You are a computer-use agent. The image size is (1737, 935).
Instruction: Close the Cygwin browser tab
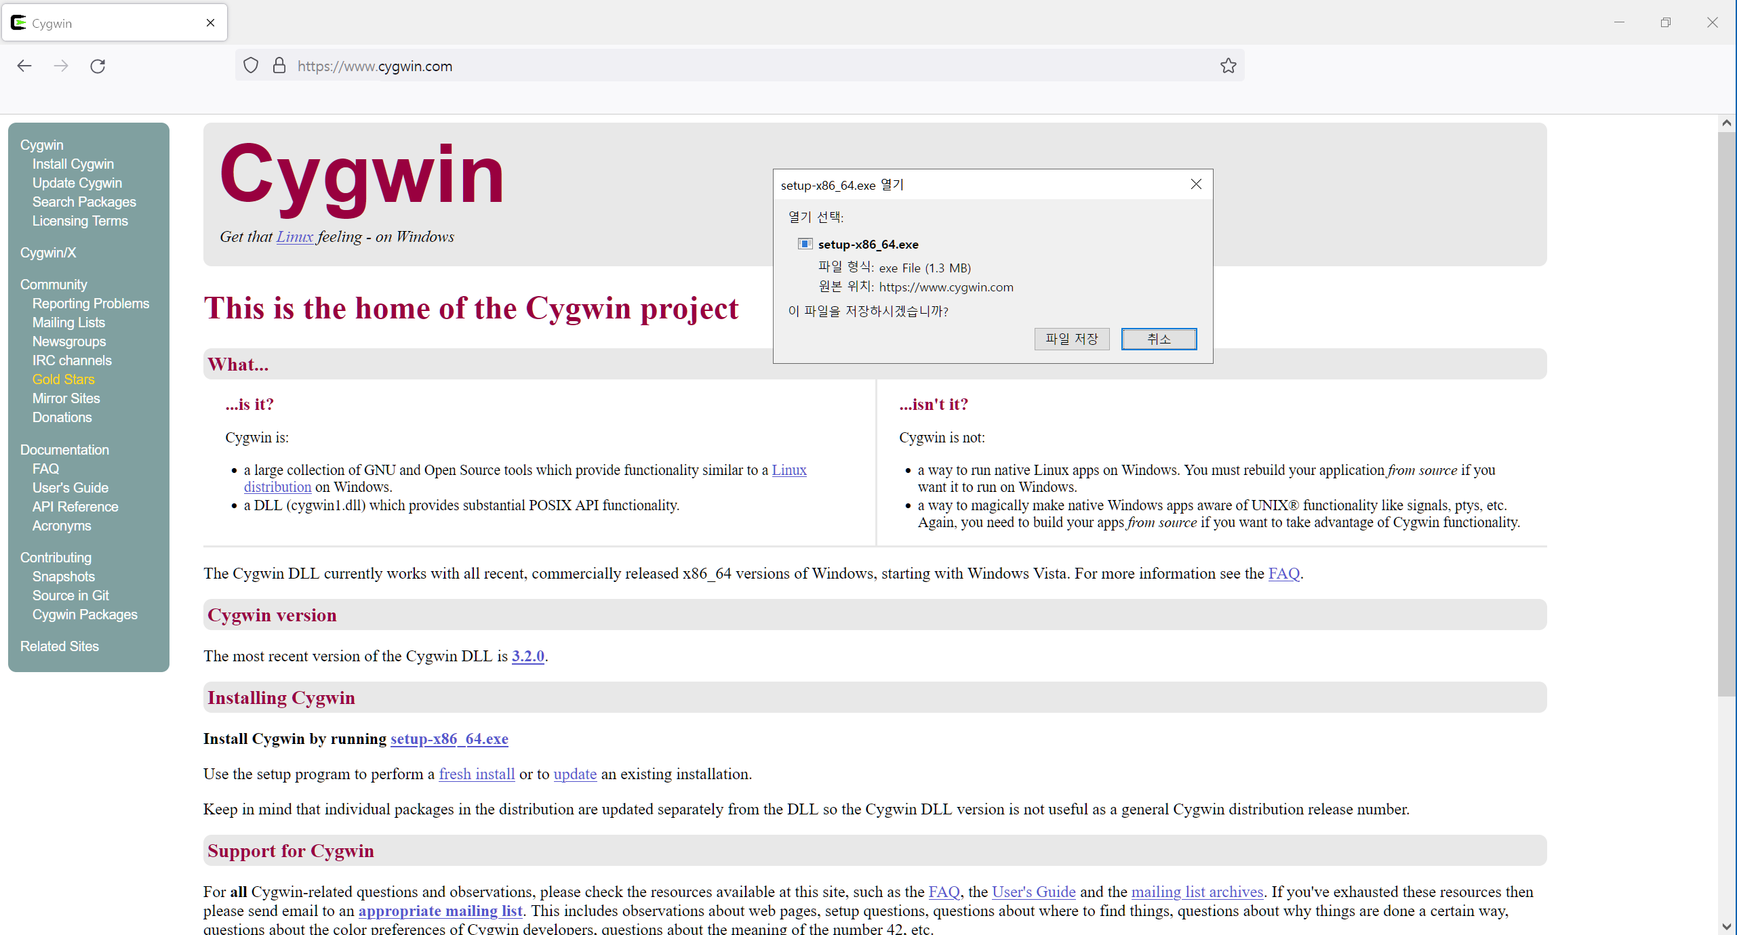pyautogui.click(x=210, y=23)
